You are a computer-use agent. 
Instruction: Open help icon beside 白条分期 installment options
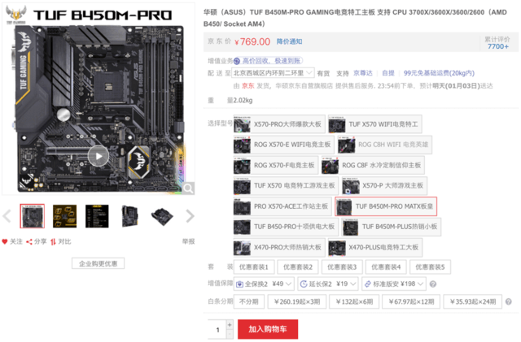[508, 302]
